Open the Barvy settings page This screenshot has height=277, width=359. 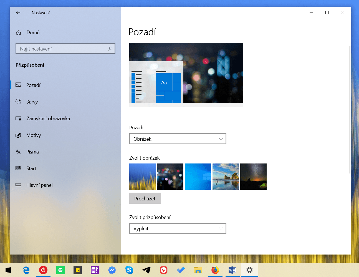coord(65,102)
